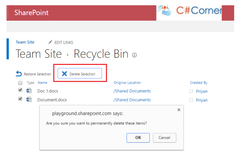Cancel the delete confirmation dialog
Screen dimensions: 245x157
click(x=164, y=138)
